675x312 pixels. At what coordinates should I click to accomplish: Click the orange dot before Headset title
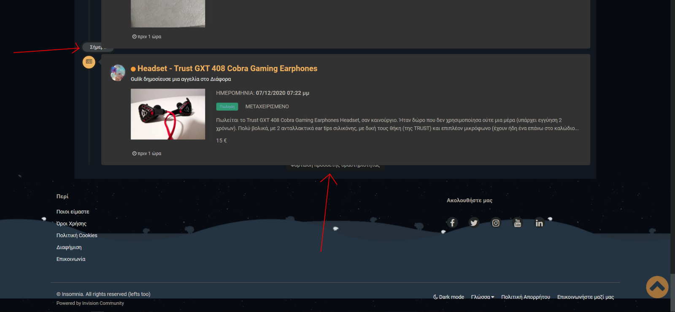tap(133, 69)
